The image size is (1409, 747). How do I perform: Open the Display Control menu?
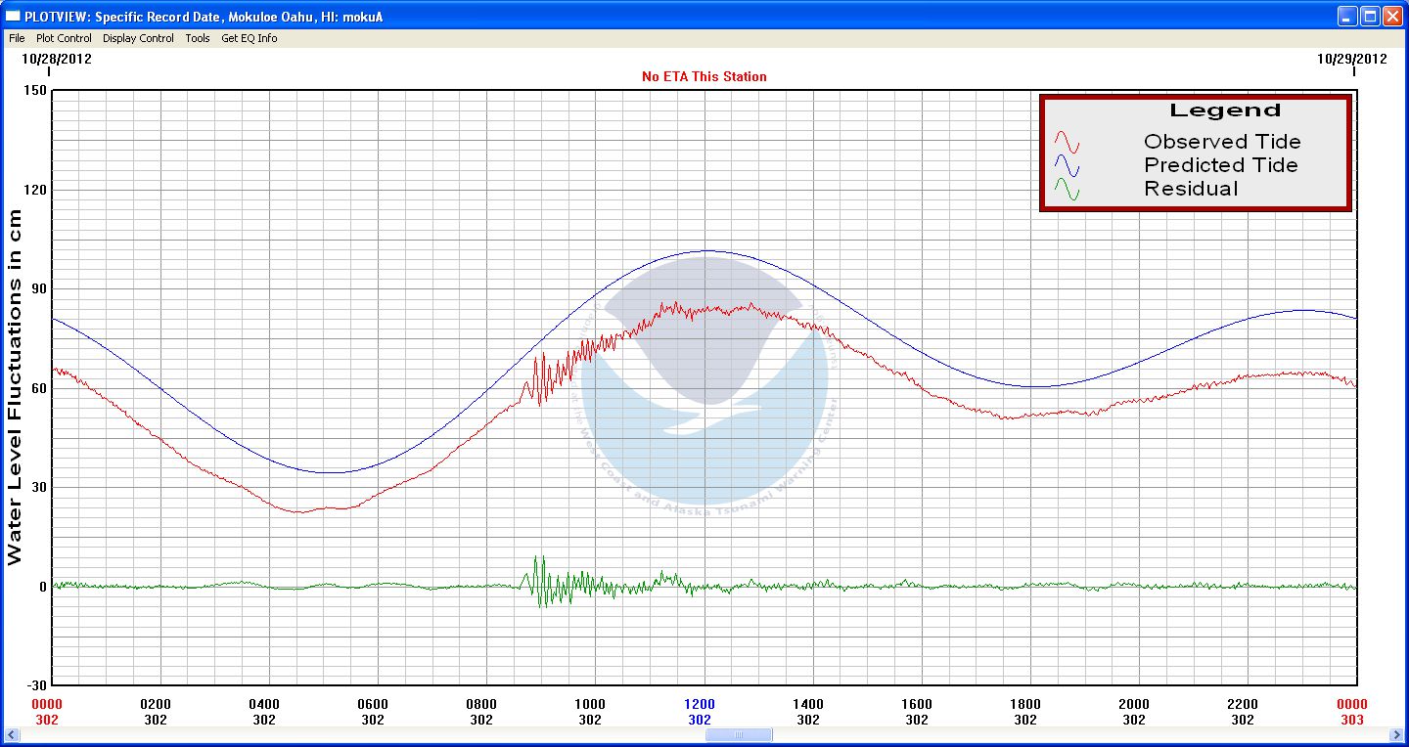point(138,38)
